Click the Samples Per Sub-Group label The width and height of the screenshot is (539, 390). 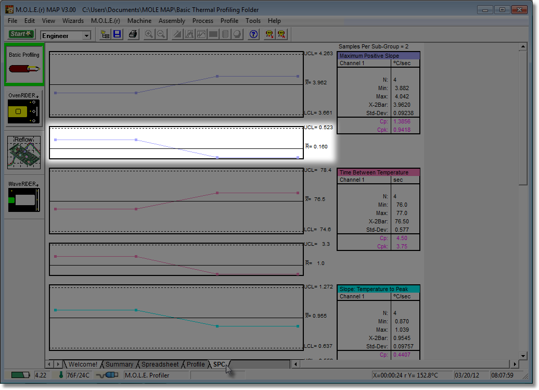click(374, 46)
